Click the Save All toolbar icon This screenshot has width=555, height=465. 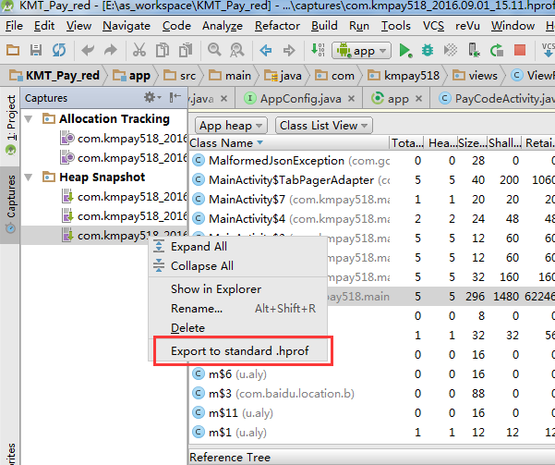tap(38, 50)
